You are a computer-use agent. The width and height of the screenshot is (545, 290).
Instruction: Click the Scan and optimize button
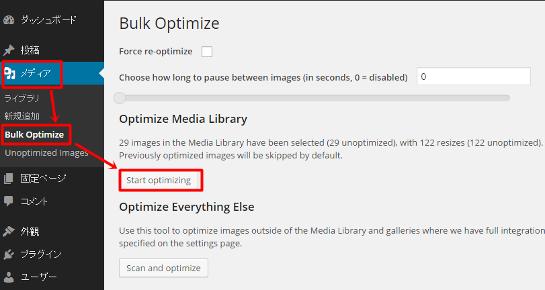[163, 268]
